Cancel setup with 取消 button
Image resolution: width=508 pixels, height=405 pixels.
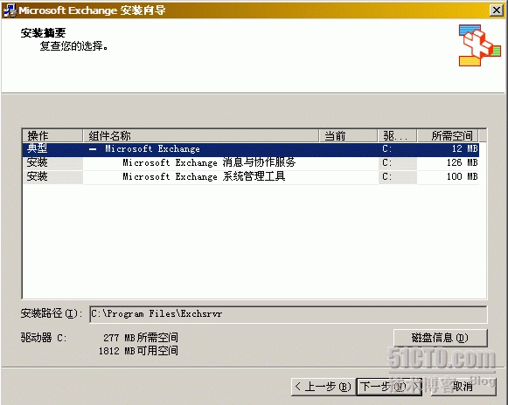click(x=463, y=387)
